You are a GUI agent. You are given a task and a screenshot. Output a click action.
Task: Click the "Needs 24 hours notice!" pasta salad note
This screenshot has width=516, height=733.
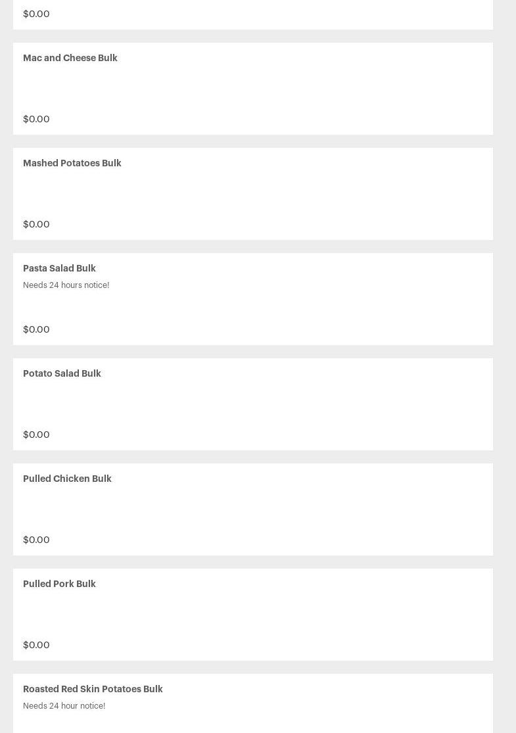pyautogui.click(x=66, y=285)
